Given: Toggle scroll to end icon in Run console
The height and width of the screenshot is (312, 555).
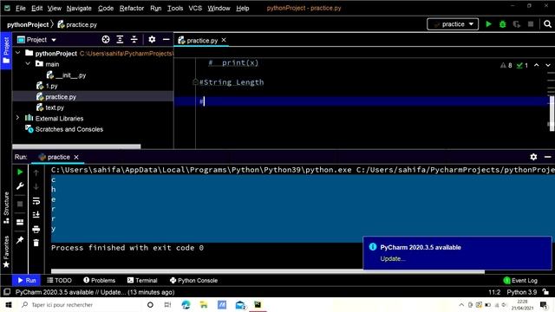Looking at the screenshot, I should point(36,215).
